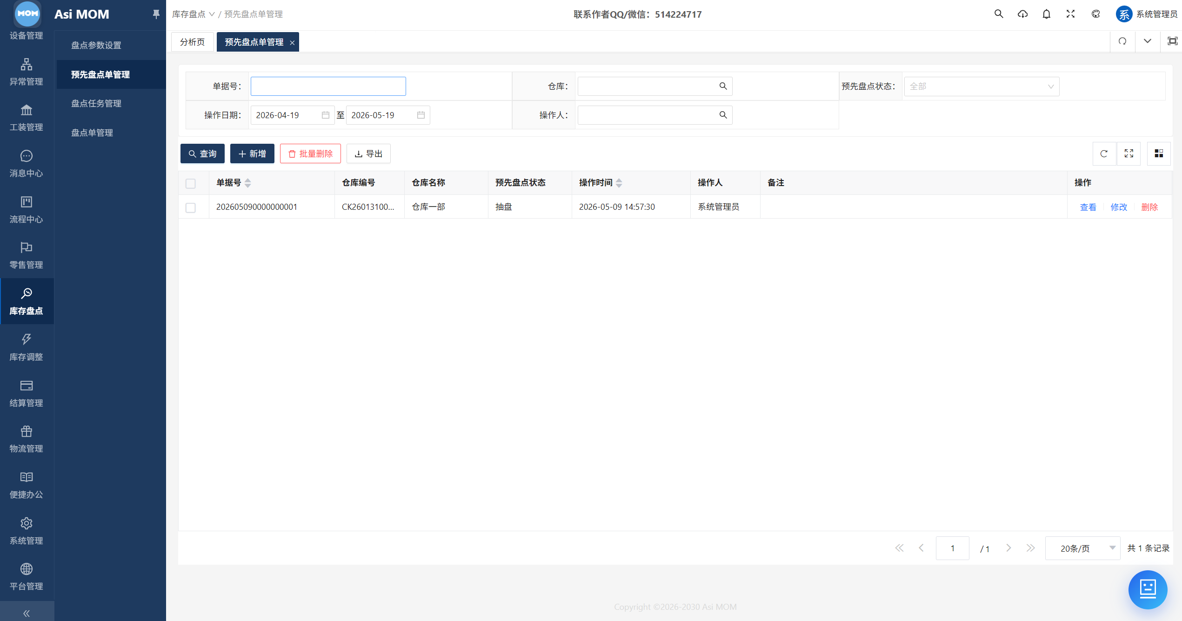Click the 查询 button
1182x621 pixels.
202,154
